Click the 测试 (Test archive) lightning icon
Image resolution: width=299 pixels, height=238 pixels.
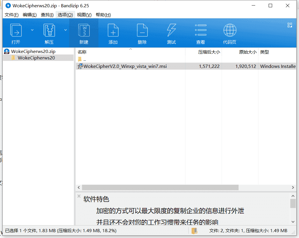pos(171,30)
